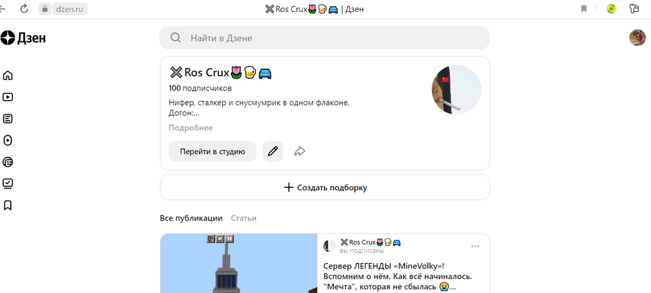This screenshot has width=651, height=293.
Task: Open the Video section in sidebar
Action: (8, 97)
